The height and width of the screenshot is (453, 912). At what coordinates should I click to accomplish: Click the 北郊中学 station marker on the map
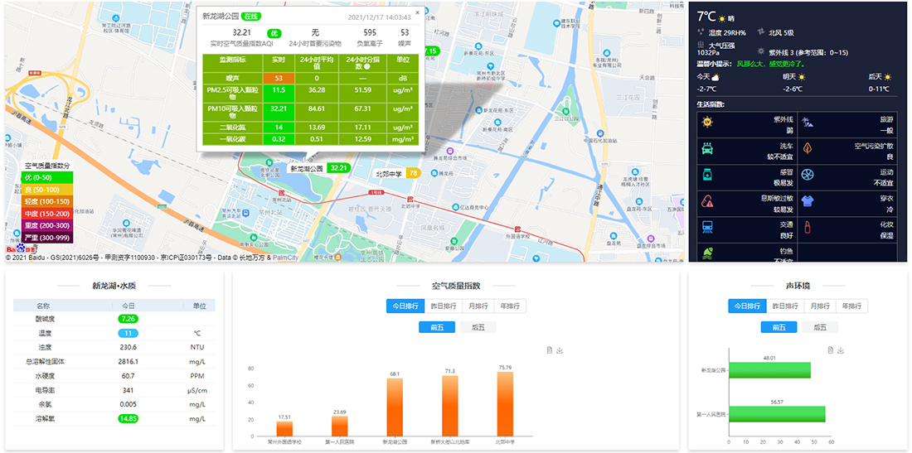tap(388, 174)
